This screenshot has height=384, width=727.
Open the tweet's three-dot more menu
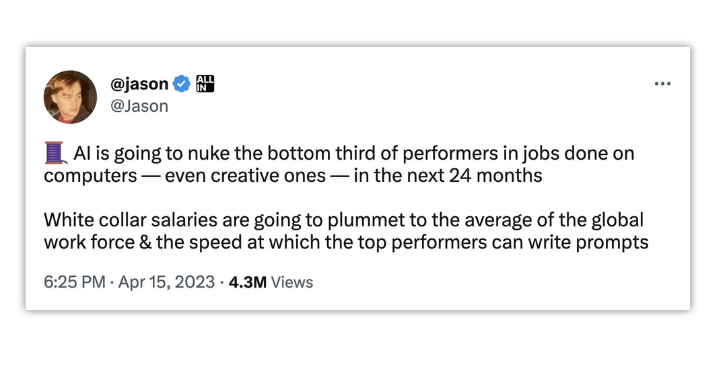pos(662,84)
